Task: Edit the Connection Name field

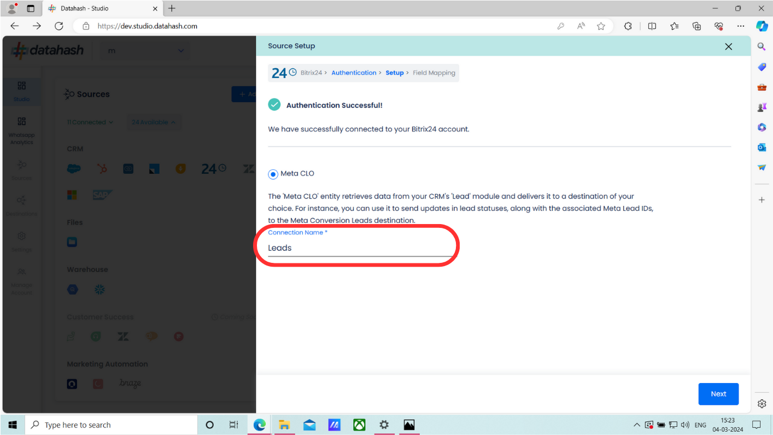Action: click(360, 248)
